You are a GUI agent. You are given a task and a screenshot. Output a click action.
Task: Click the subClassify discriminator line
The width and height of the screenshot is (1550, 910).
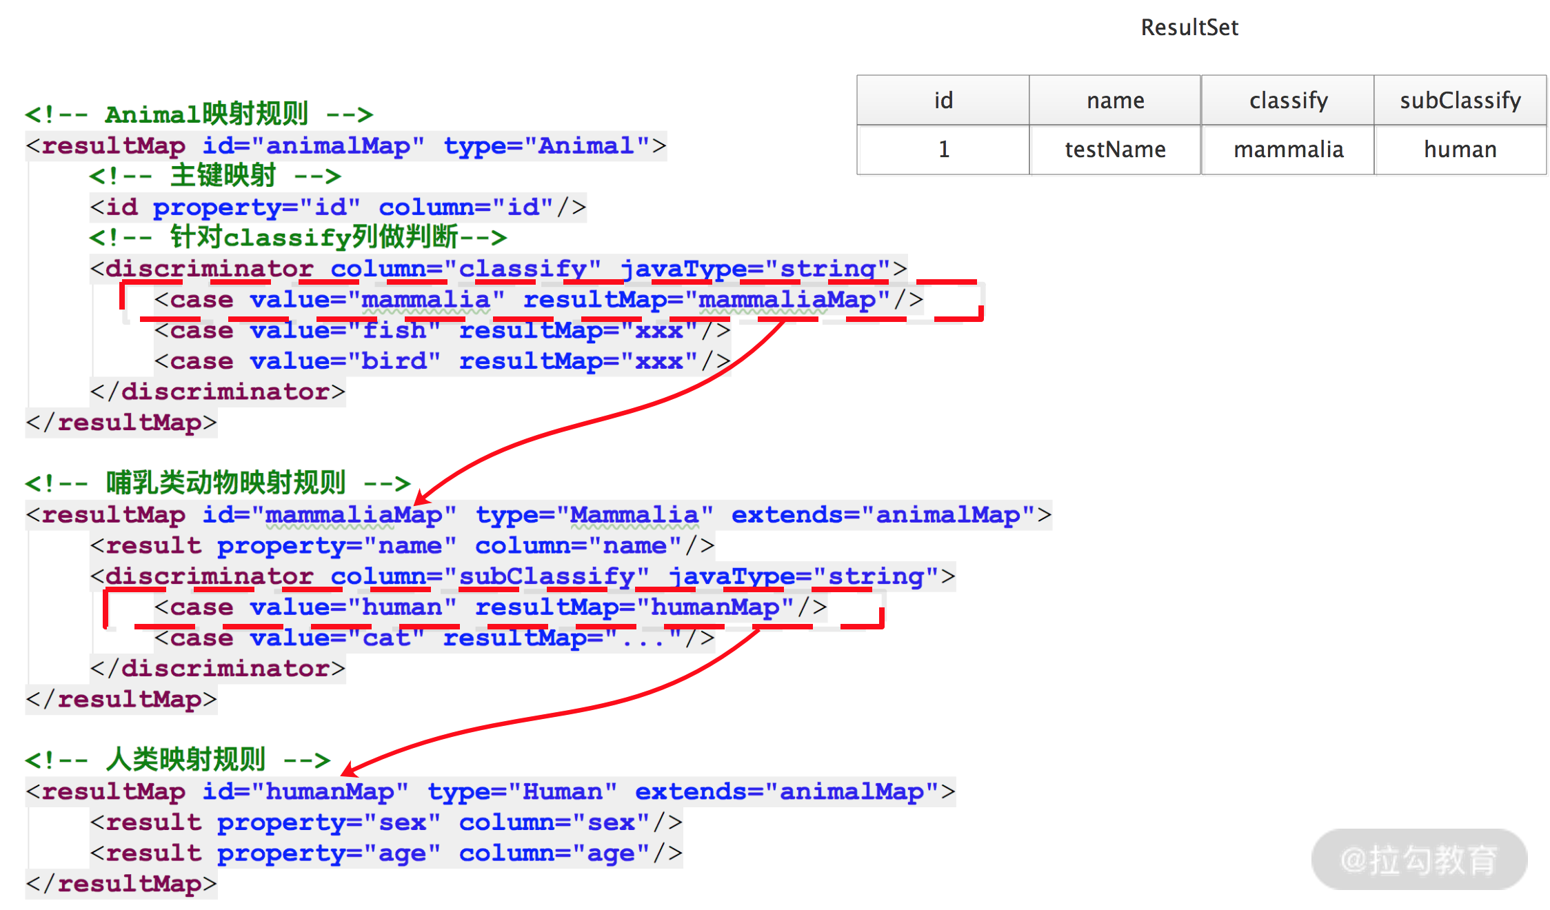point(522,576)
